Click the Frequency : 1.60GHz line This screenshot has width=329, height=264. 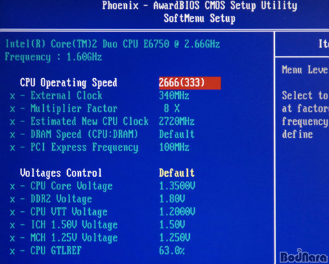pyautogui.click(x=53, y=57)
